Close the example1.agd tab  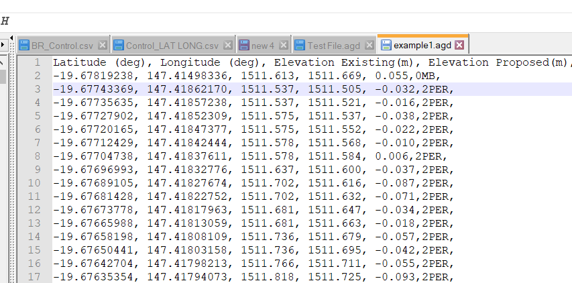point(459,45)
